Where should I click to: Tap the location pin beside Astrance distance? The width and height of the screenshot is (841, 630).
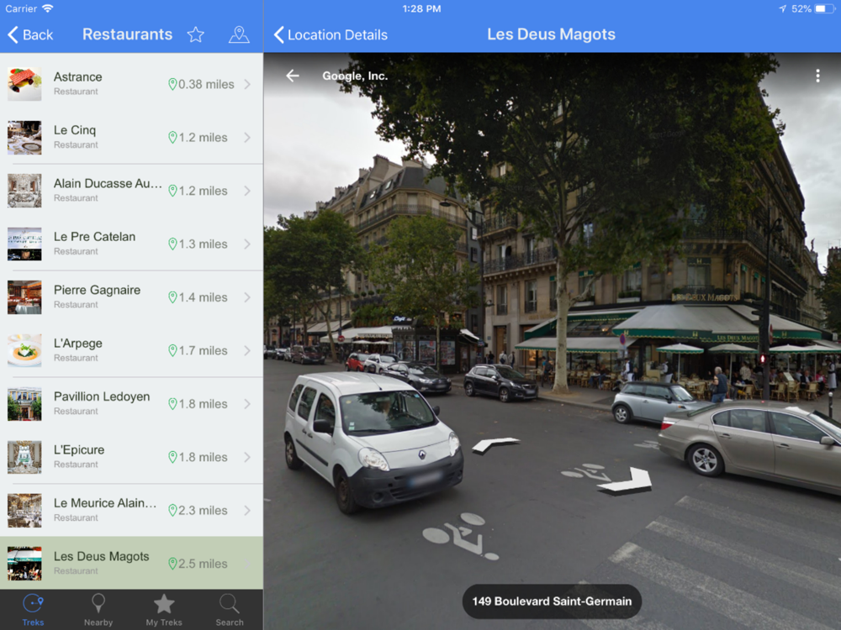coord(172,84)
